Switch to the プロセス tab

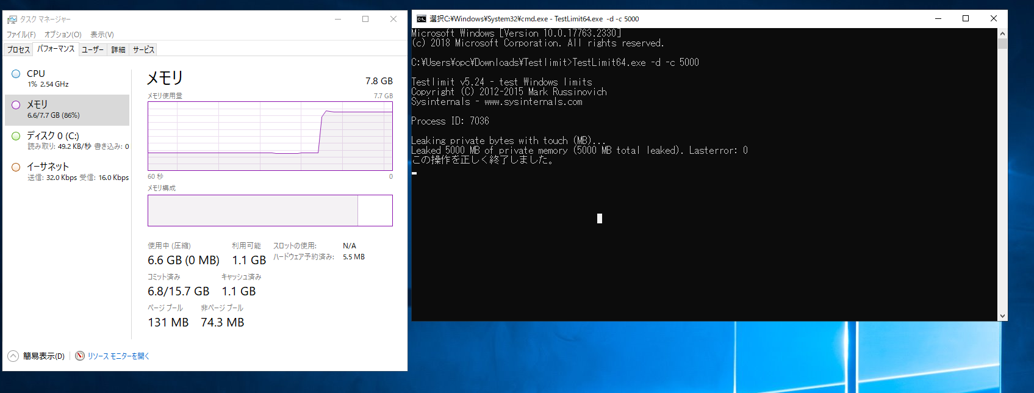(x=18, y=50)
